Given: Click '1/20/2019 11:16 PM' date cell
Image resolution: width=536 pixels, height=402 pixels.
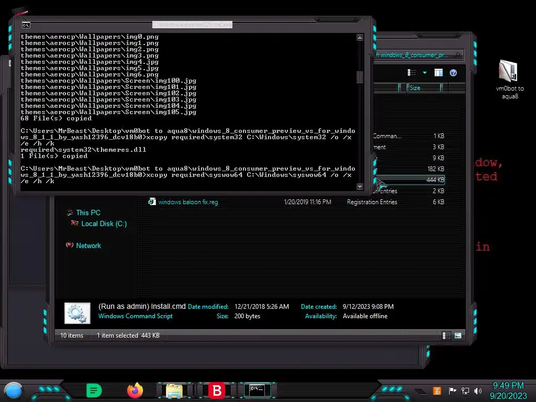Looking at the screenshot, I should (307, 202).
